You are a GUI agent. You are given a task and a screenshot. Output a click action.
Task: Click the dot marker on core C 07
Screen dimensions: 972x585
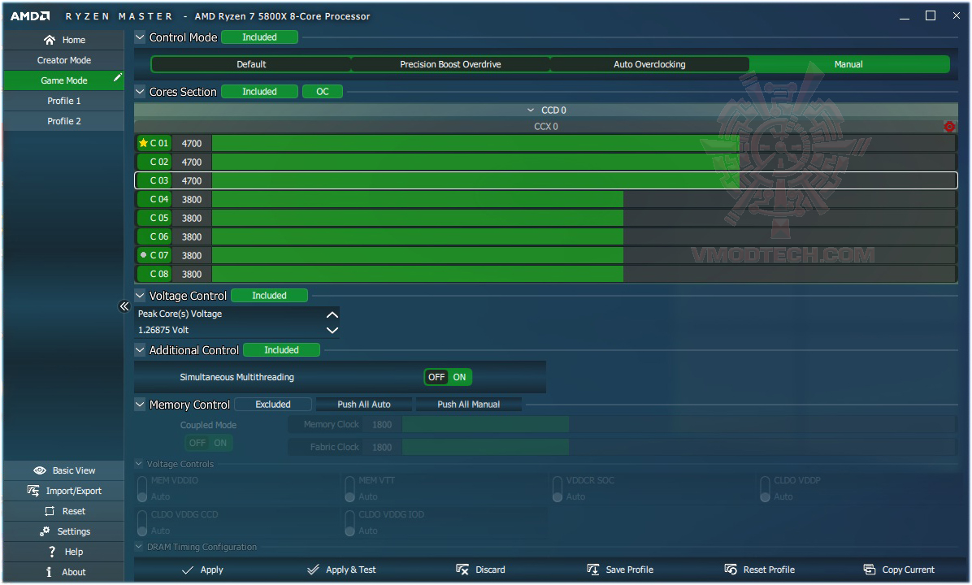click(x=143, y=254)
